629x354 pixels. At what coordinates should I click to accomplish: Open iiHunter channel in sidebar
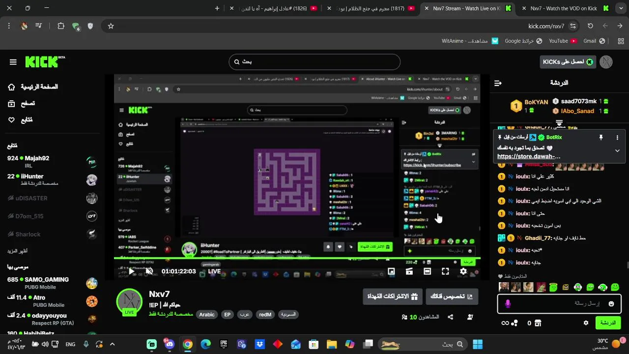pyautogui.click(x=52, y=180)
